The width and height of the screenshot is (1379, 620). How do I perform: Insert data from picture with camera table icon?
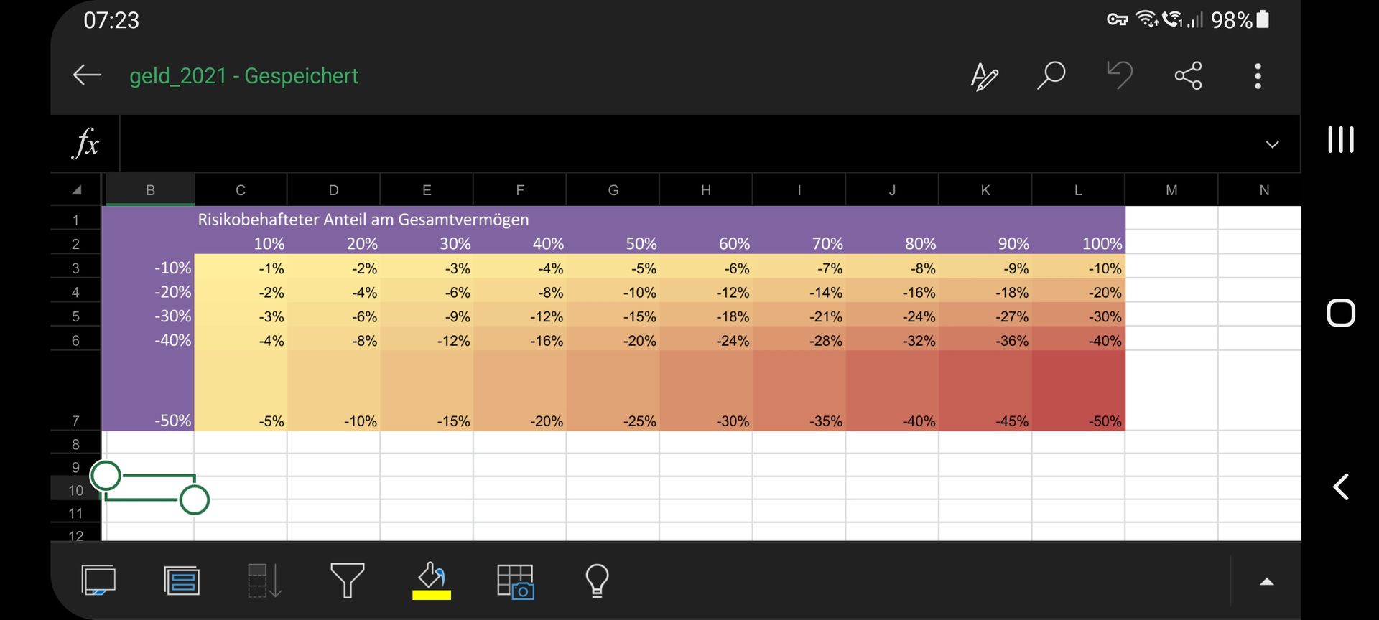pyautogui.click(x=515, y=581)
